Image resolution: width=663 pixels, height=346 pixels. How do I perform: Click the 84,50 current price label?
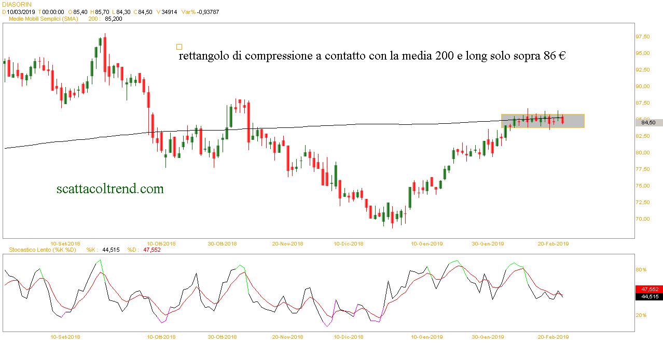click(x=648, y=123)
